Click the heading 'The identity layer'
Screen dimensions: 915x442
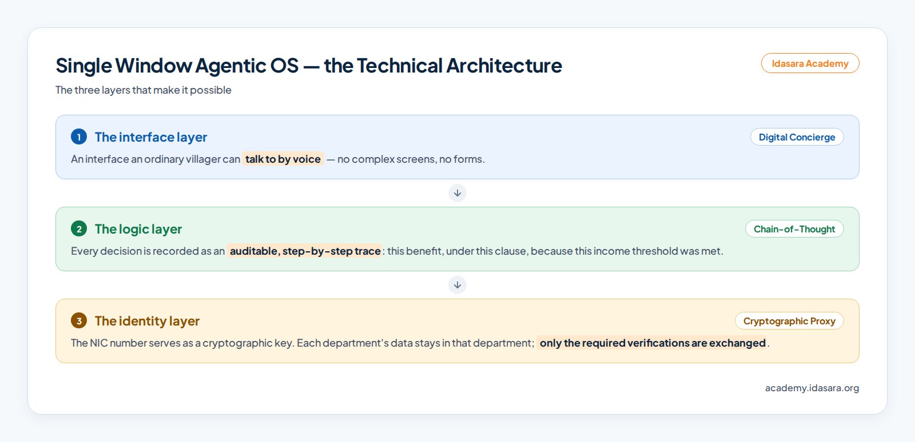click(x=147, y=321)
